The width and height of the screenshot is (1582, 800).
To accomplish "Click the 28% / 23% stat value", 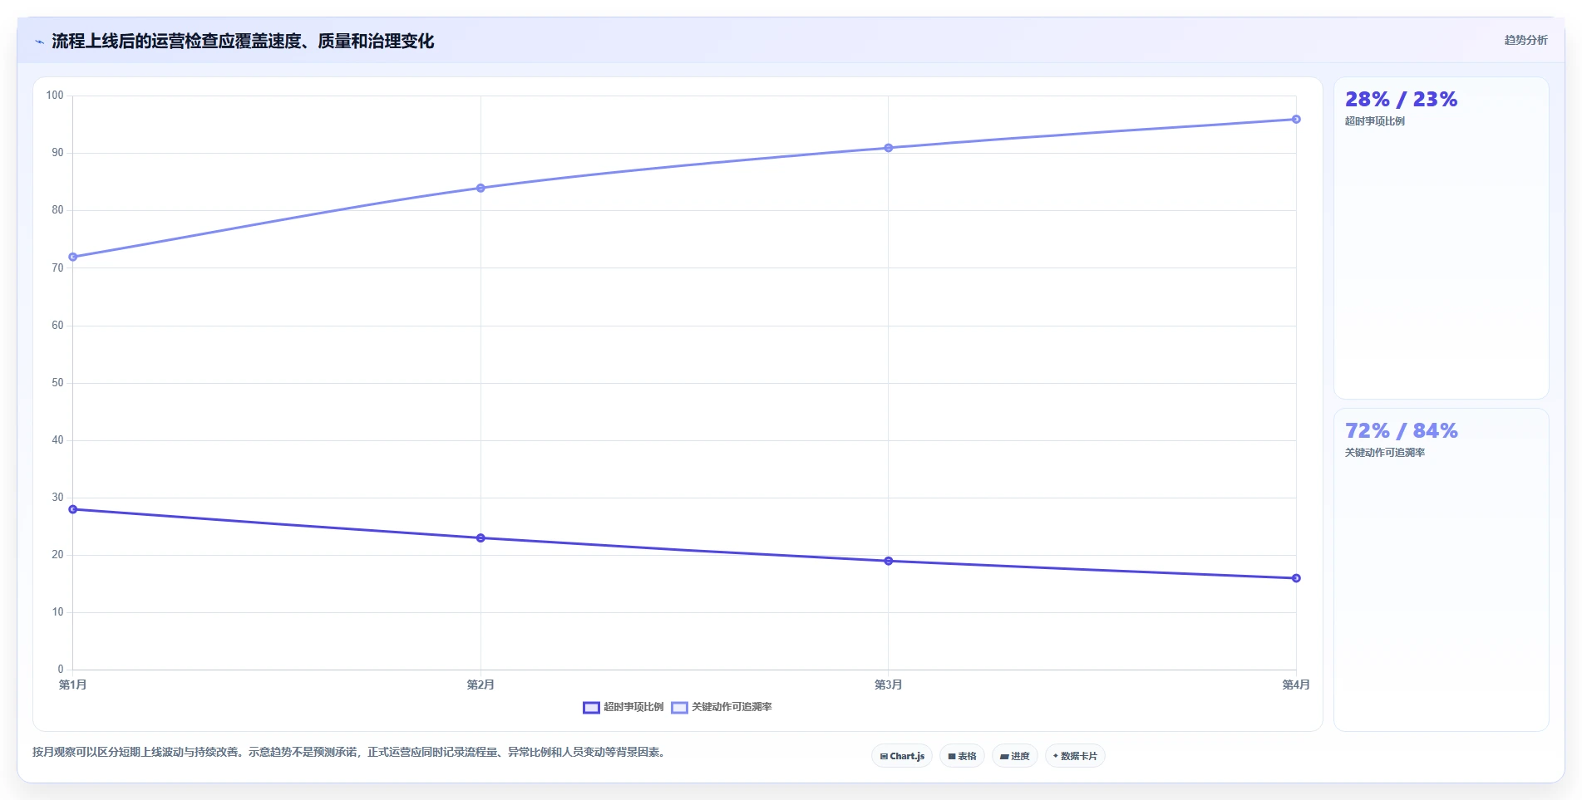I will 1401,100.
